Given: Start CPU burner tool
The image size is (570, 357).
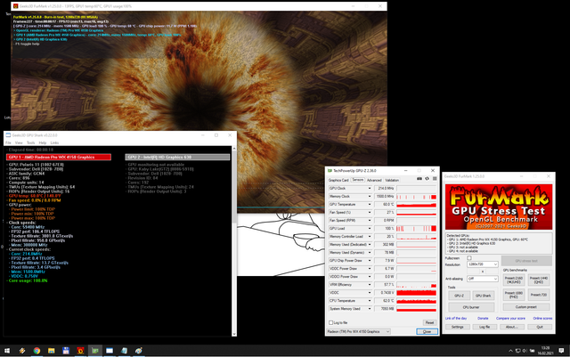Looking at the screenshot, I should (x=471, y=307).
